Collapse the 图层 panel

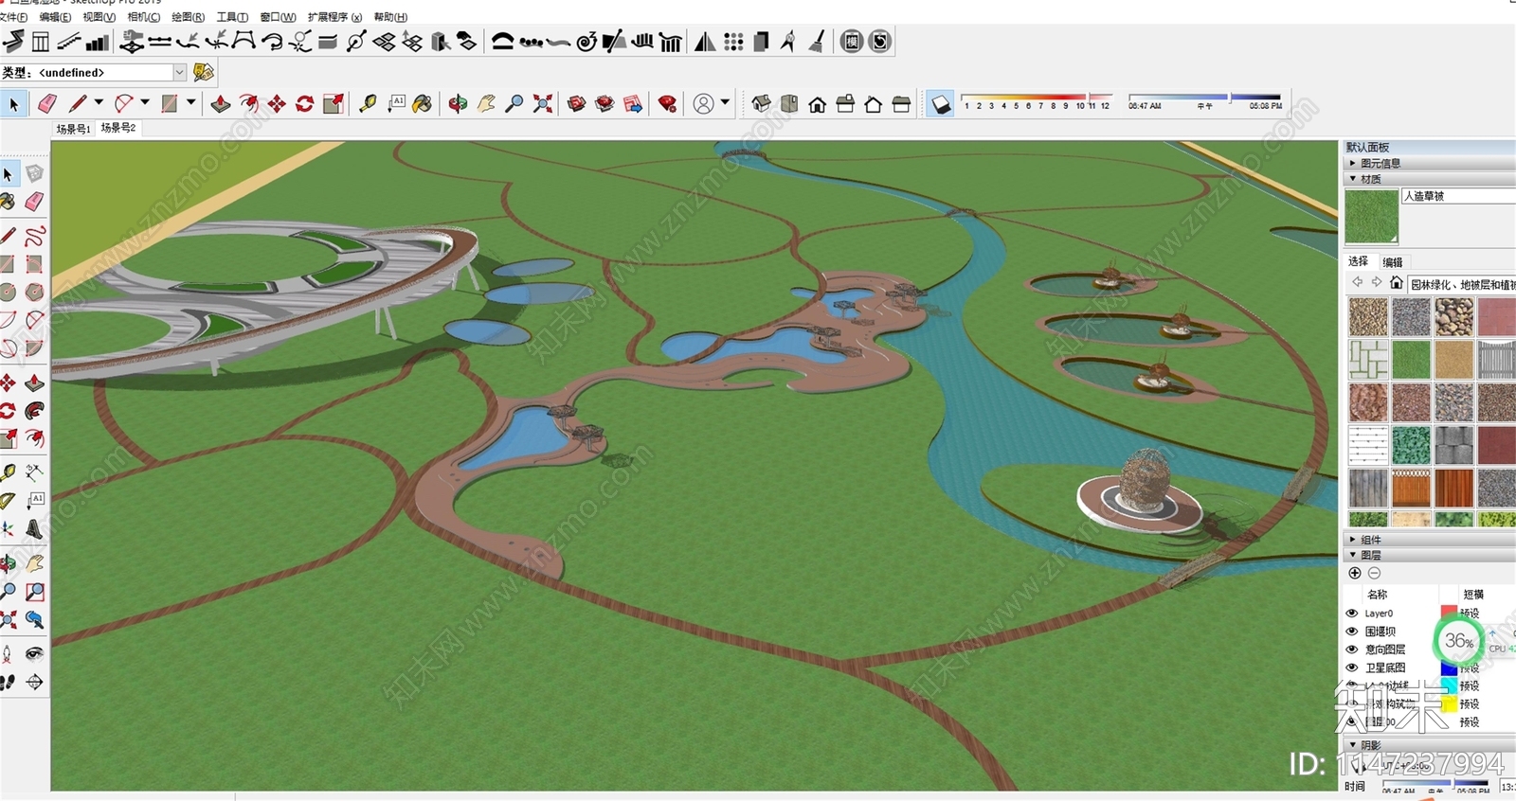click(1430, 555)
